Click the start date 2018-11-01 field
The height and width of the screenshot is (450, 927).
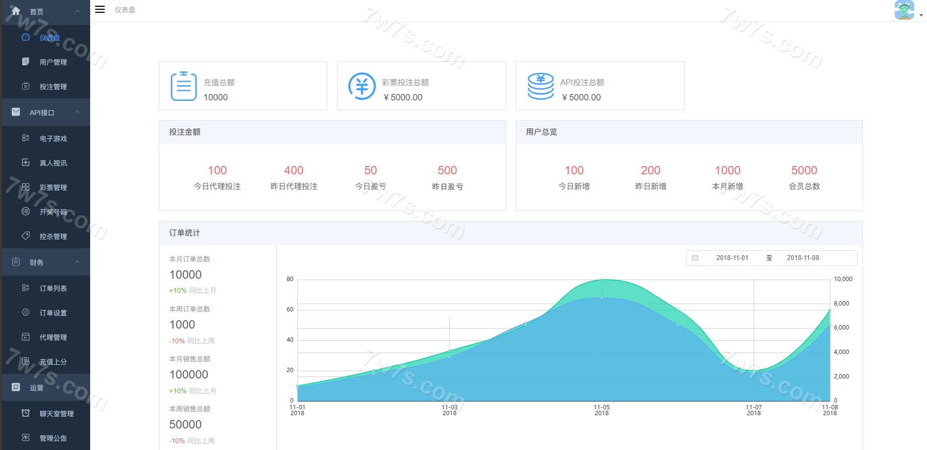[732, 258]
